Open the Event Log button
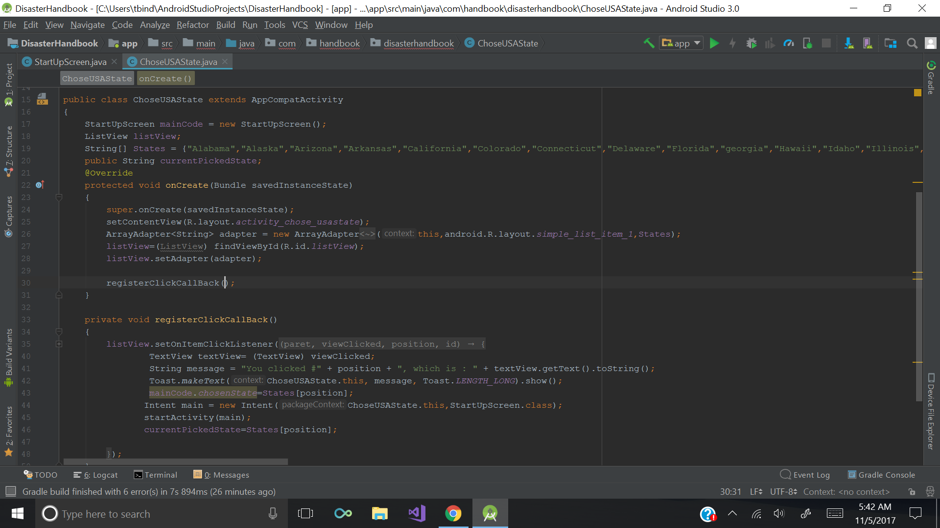 point(805,475)
